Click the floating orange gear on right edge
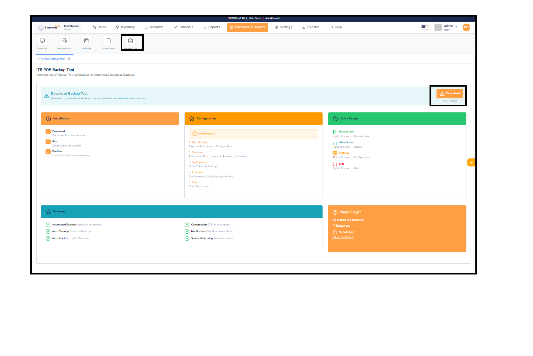 point(472,162)
